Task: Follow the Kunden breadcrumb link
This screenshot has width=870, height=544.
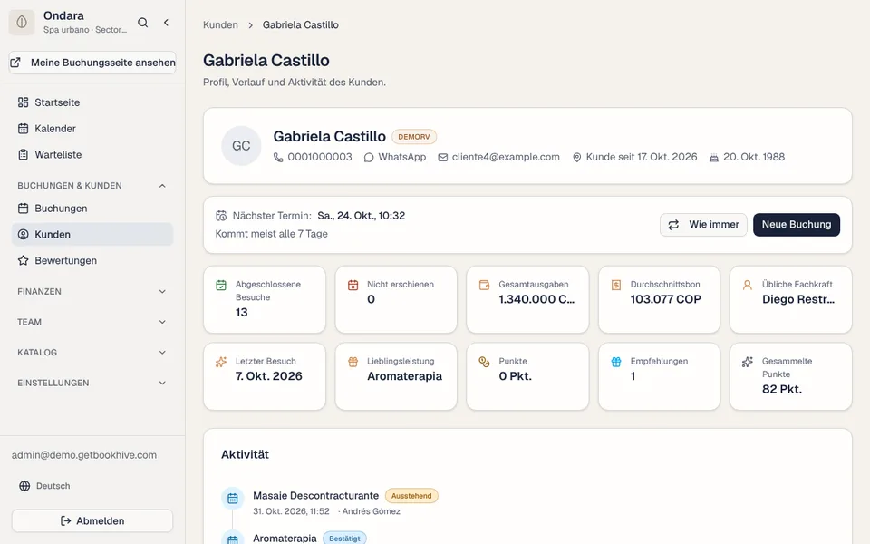Action: click(220, 25)
